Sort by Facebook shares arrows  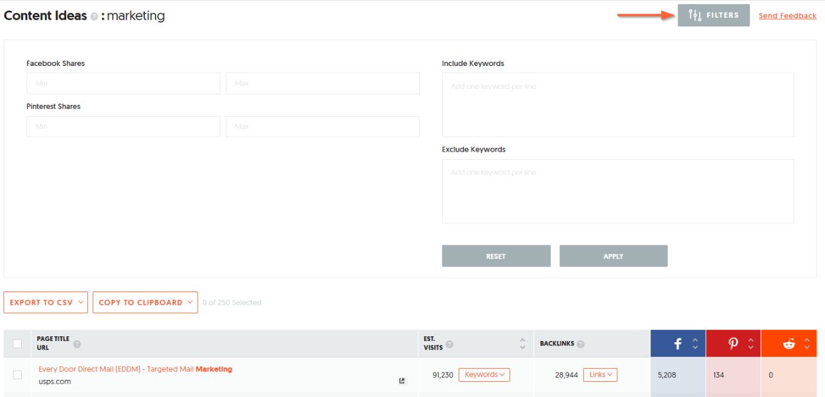click(695, 344)
